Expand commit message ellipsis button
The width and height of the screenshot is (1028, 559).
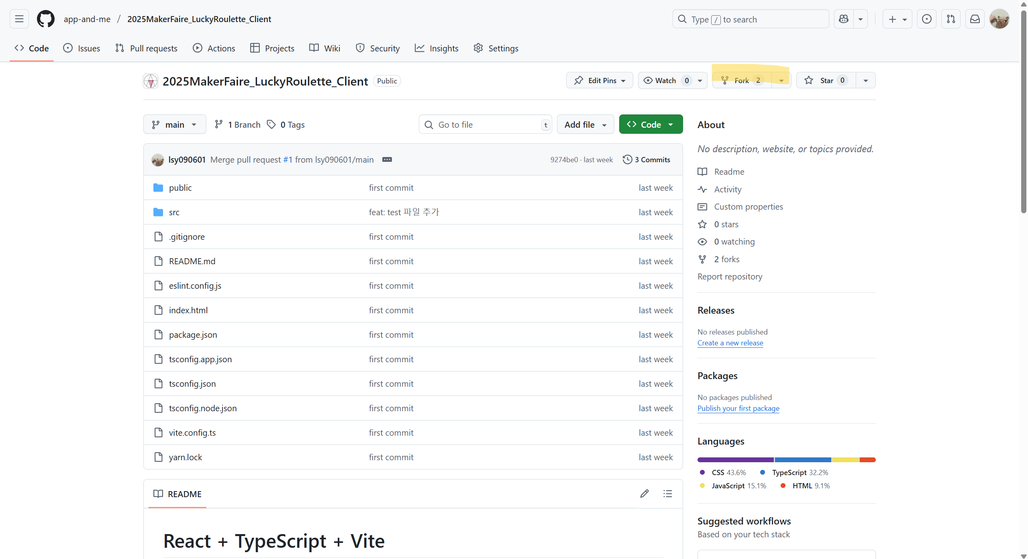click(387, 159)
